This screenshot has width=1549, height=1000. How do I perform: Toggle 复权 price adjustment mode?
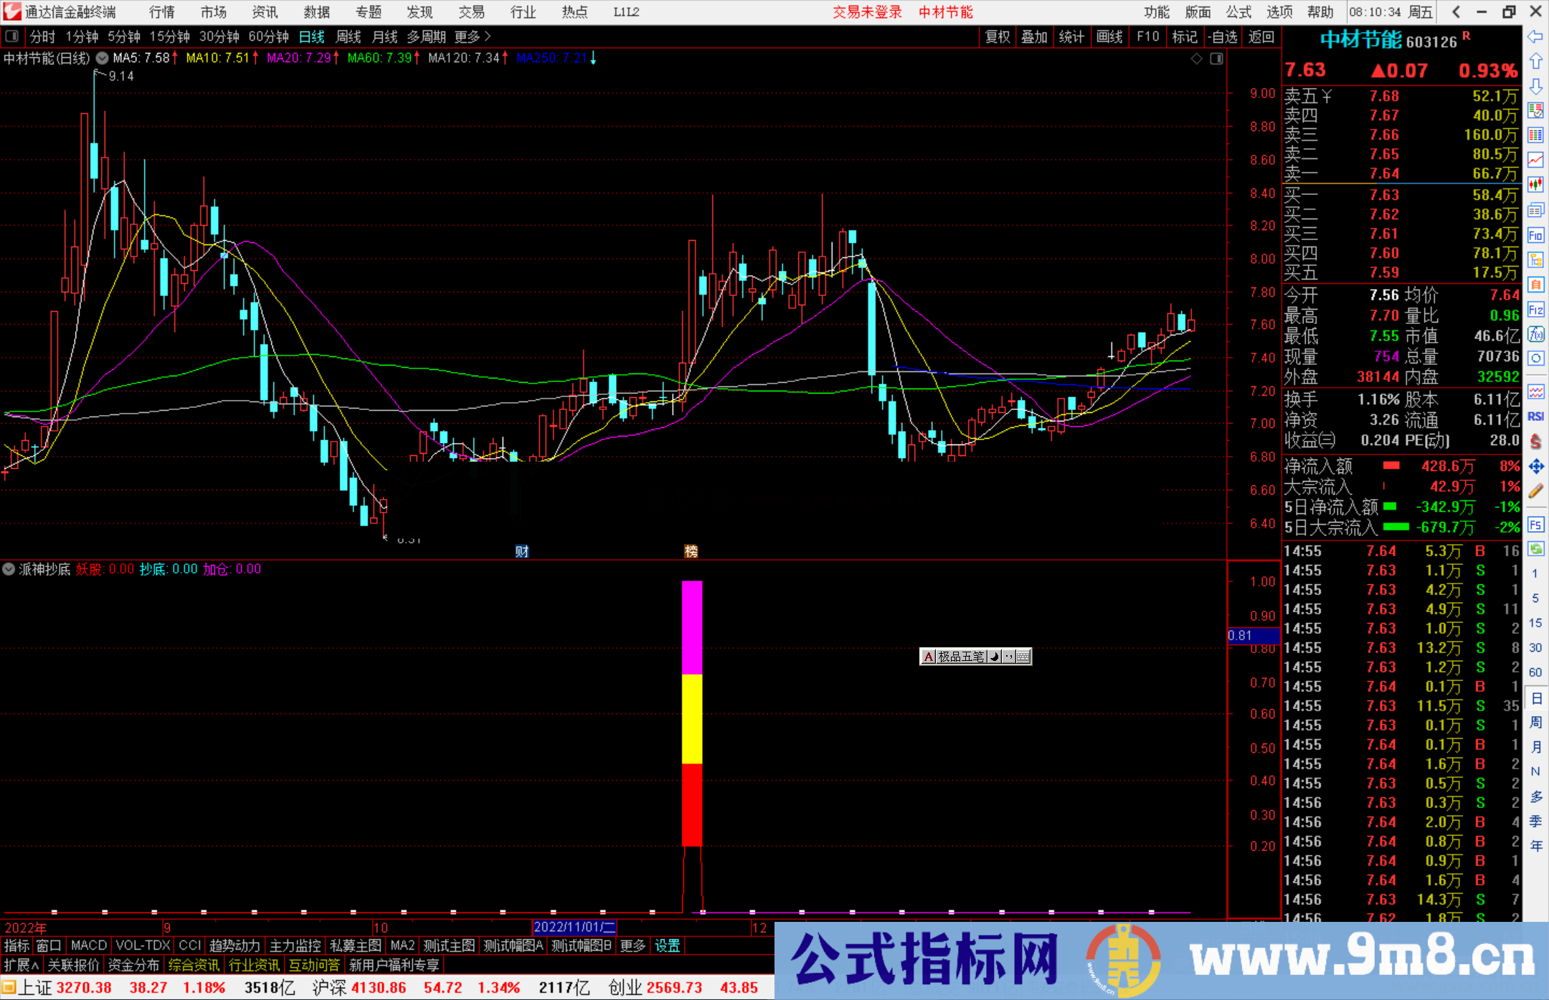coord(998,37)
